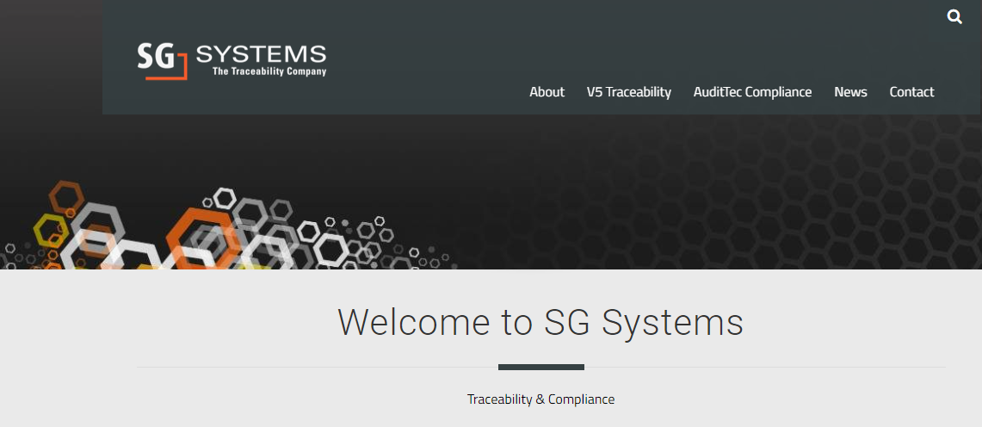This screenshot has height=427, width=982.
Task: Click 'The Traceability Company' tagline
Action: [269, 71]
